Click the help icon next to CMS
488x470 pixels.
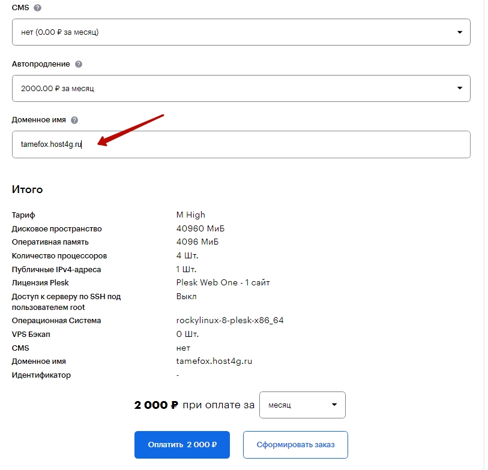tap(37, 8)
